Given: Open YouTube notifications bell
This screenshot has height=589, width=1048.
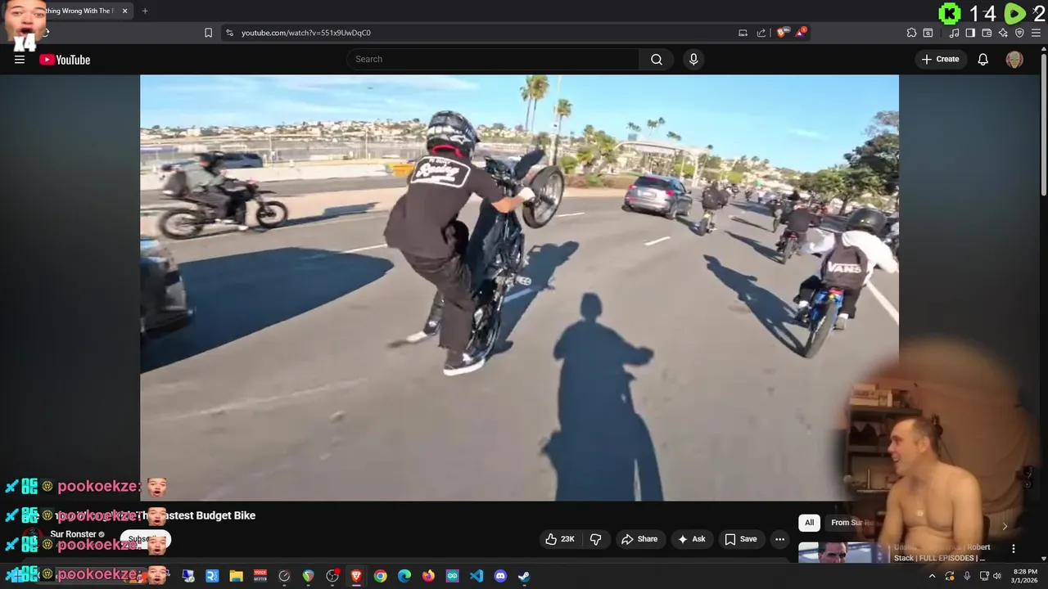Looking at the screenshot, I should tap(983, 59).
